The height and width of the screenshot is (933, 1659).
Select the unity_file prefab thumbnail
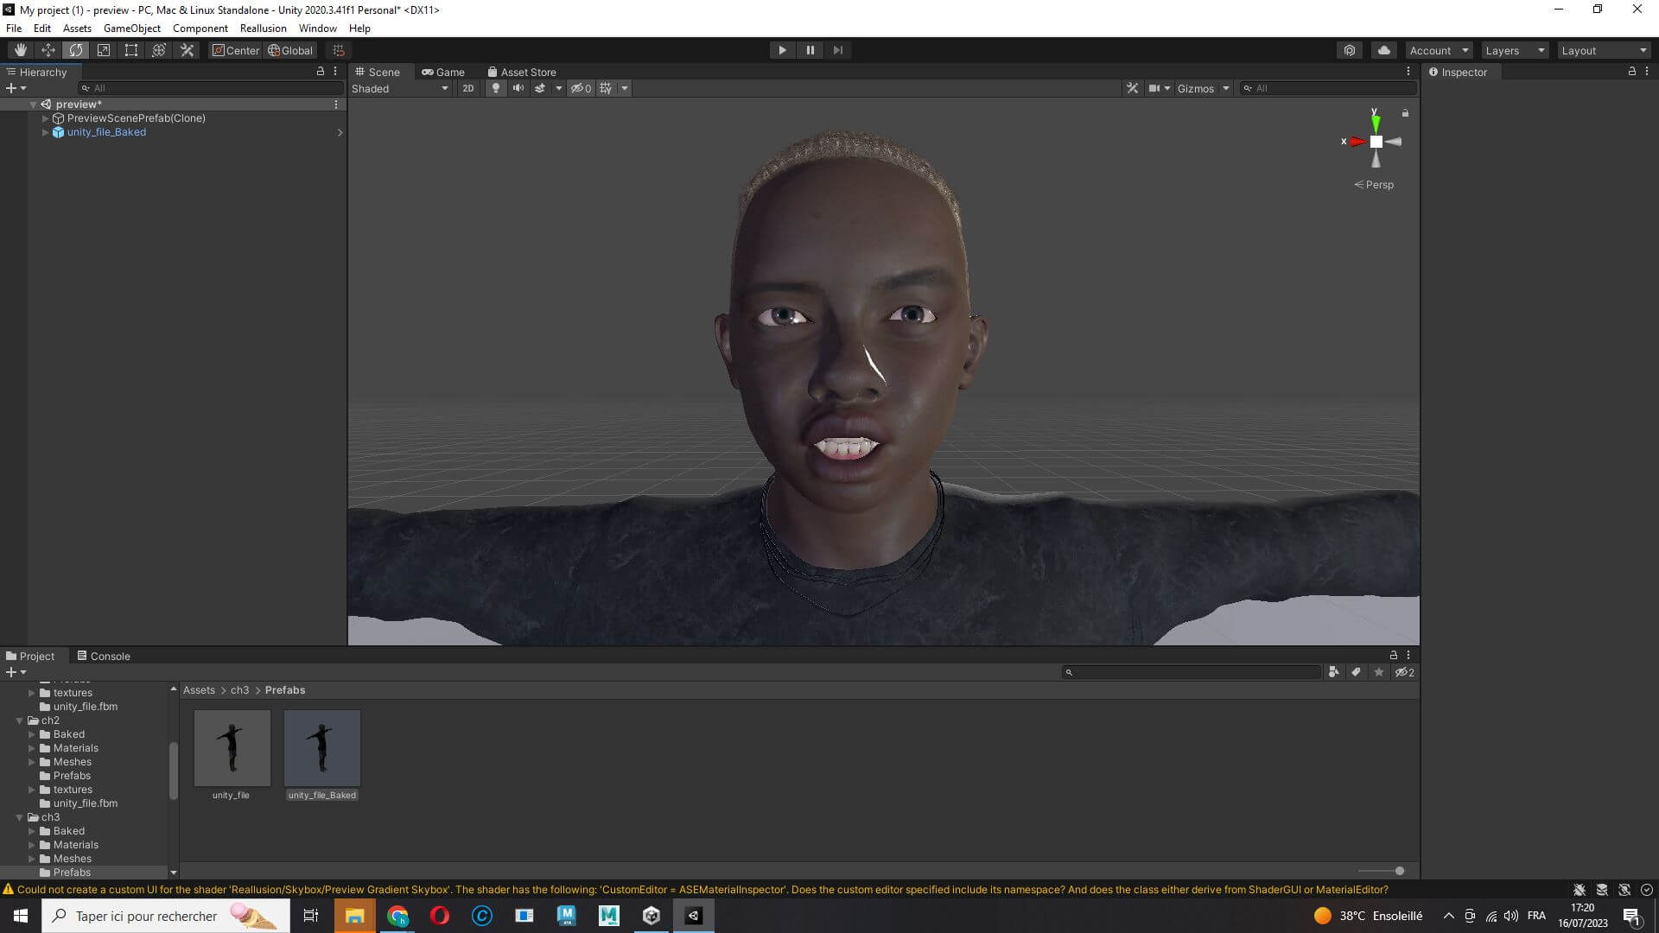[x=232, y=748]
